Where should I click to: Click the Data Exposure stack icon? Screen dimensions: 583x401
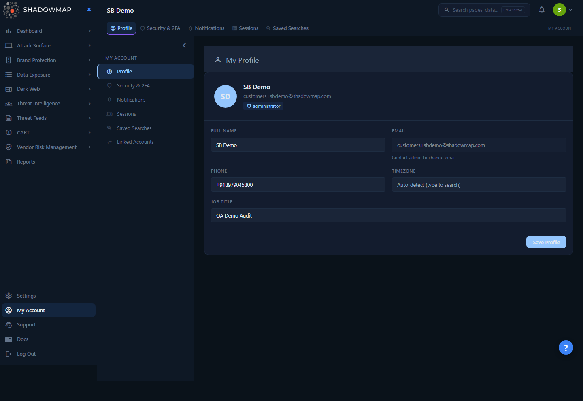tap(9, 75)
